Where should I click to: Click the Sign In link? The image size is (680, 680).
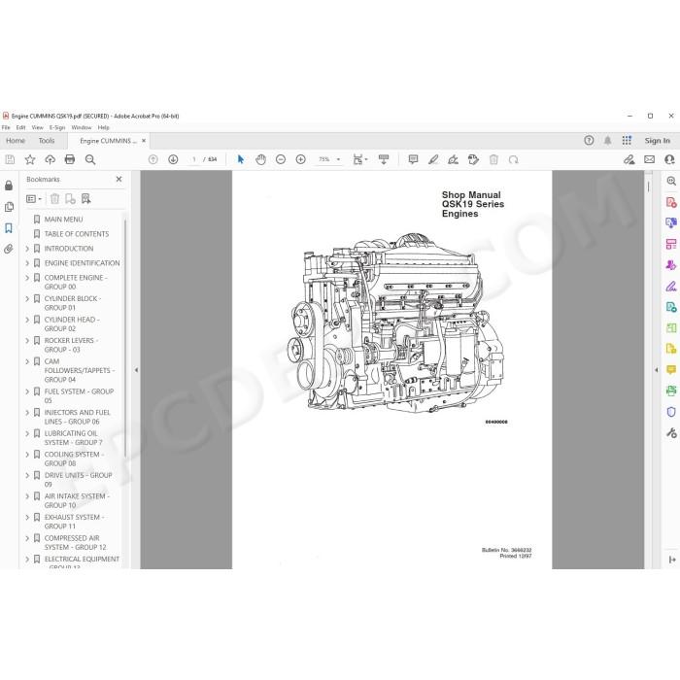(657, 141)
